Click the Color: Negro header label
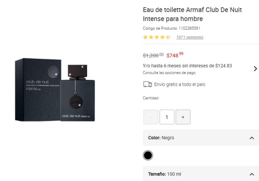The width and height of the screenshot is (259, 181). tap(161, 138)
